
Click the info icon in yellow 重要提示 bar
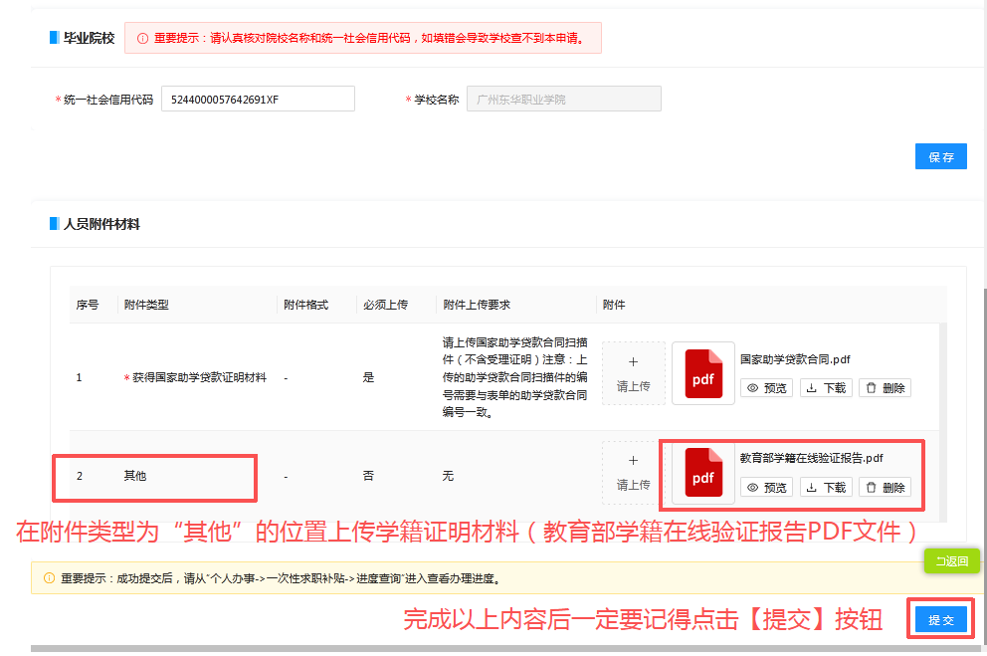(49, 578)
